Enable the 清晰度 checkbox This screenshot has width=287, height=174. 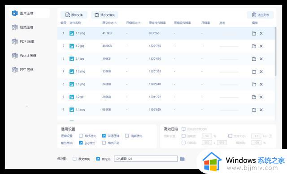pos(183,136)
